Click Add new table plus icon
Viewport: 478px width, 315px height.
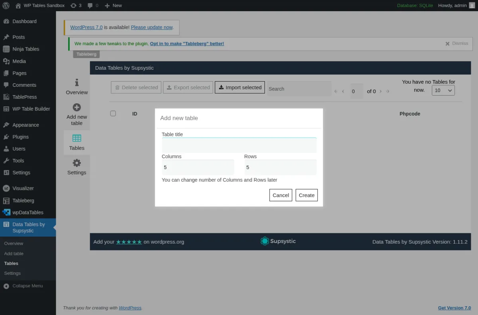pyautogui.click(x=77, y=107)
